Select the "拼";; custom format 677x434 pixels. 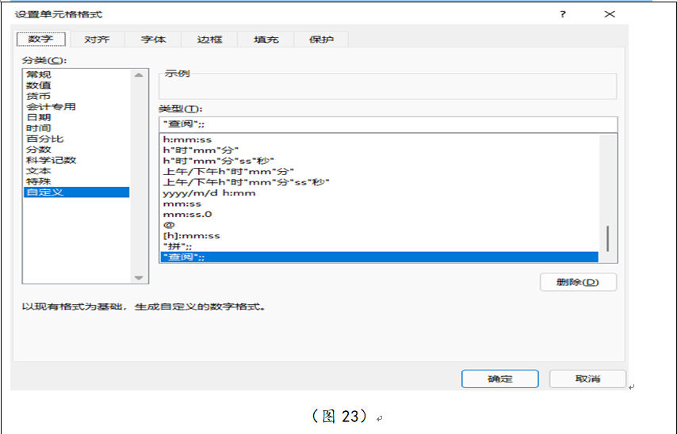point(177,246)
